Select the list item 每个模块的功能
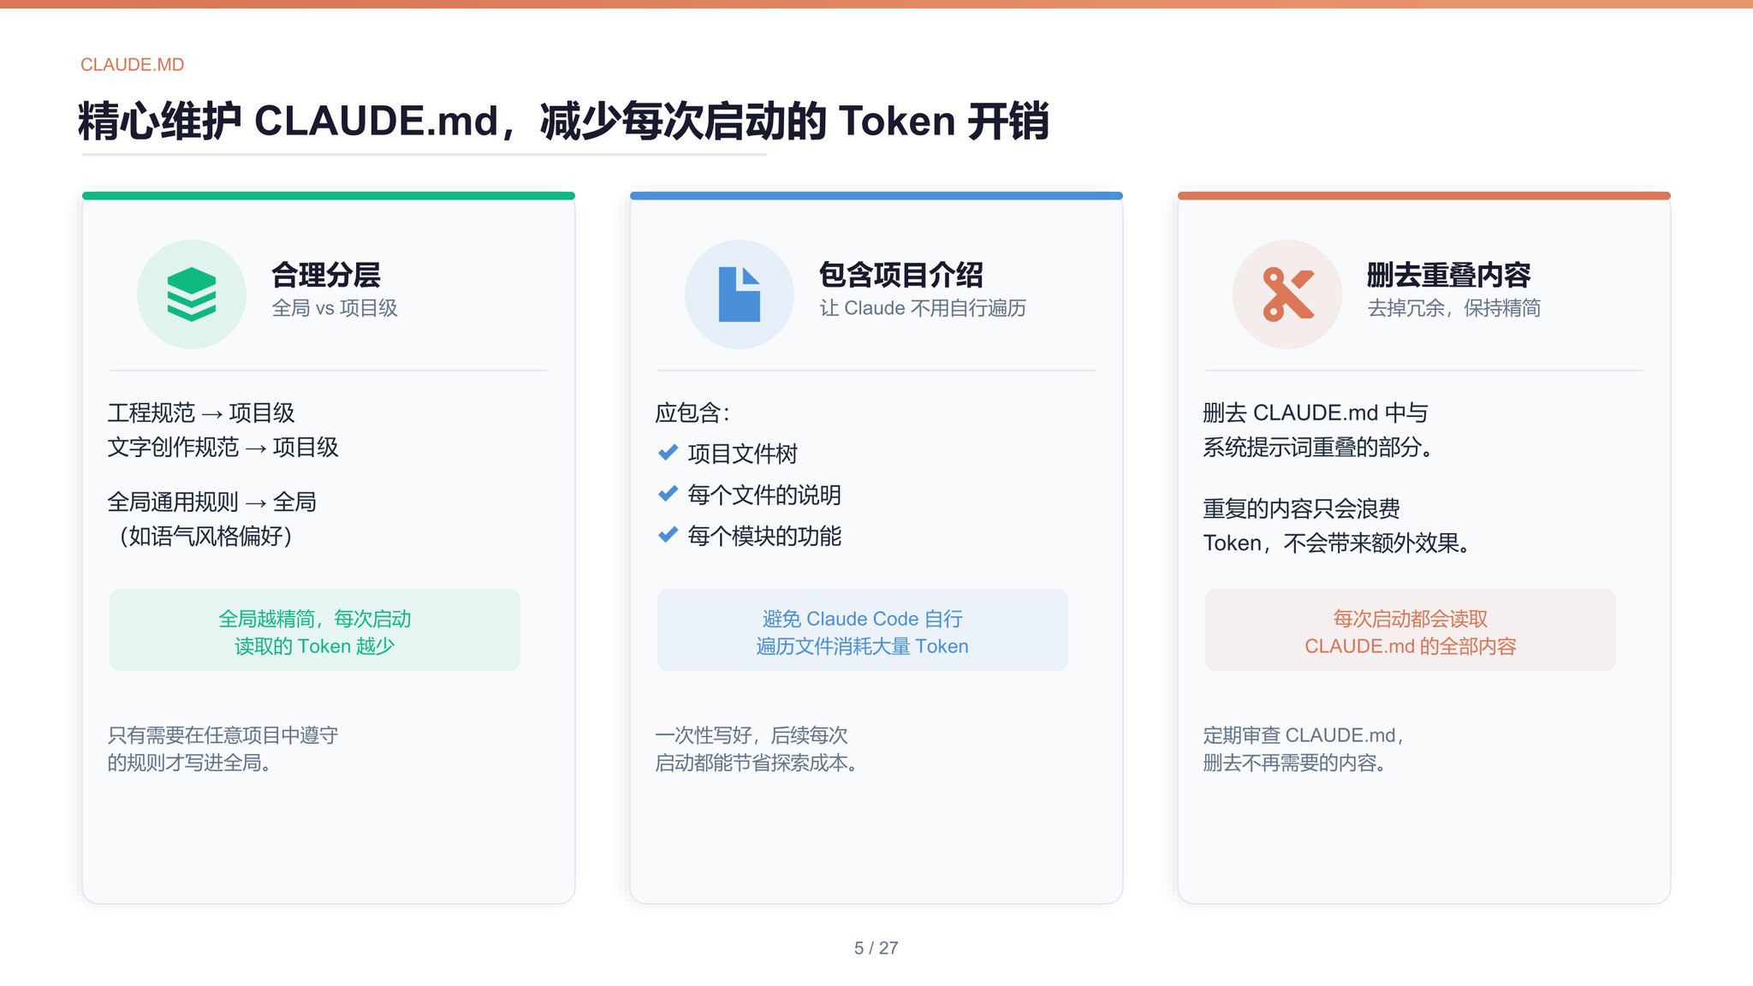The height and width of the screenshot is (986, 1753). [x=764, y=536]
